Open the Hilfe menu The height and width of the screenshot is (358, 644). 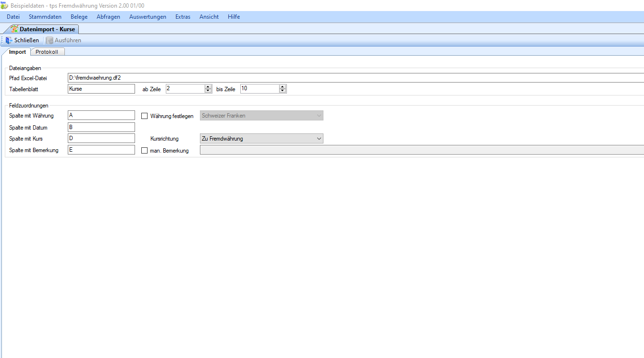coord(234,17)
